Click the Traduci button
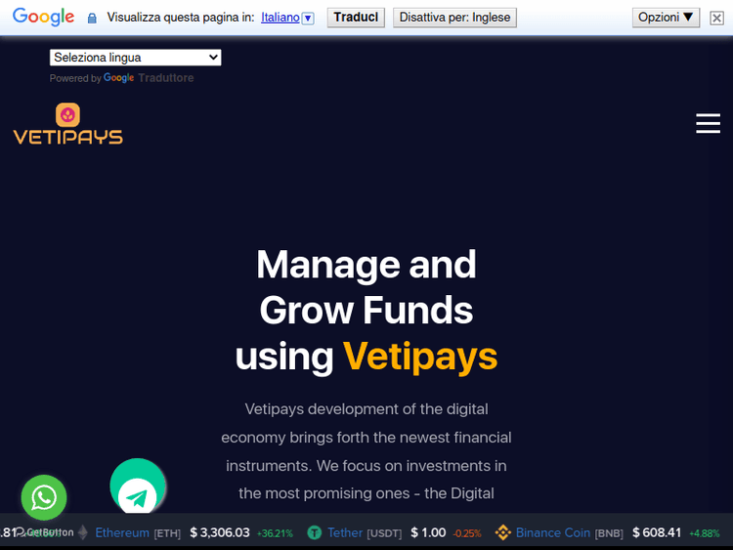Screen dimensions: 733x550 pyautogui.click(x=356, y=18)
